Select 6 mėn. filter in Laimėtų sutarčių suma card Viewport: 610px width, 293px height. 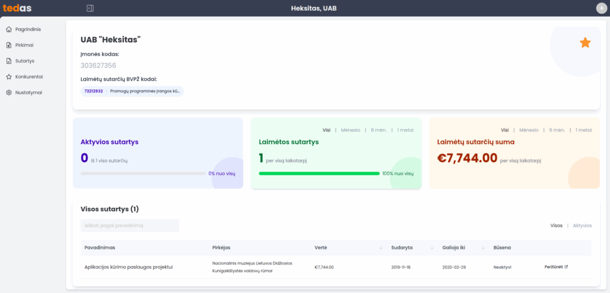[x=557, y=130]
